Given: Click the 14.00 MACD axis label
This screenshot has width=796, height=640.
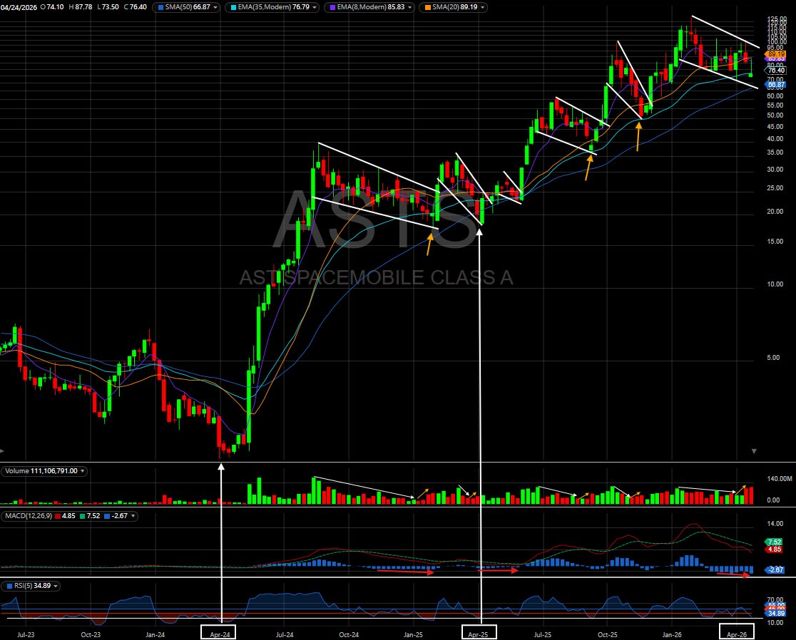Looking at the screenshot, I should [775, 524].
